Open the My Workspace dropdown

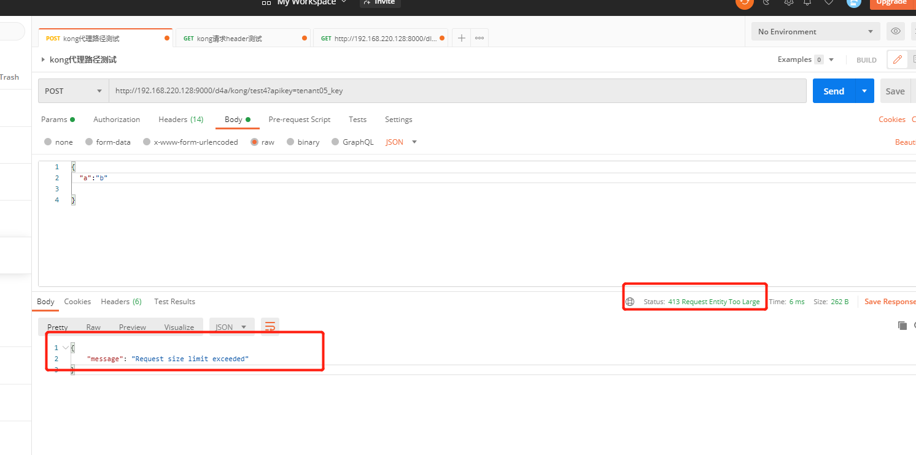coord(312,2)
